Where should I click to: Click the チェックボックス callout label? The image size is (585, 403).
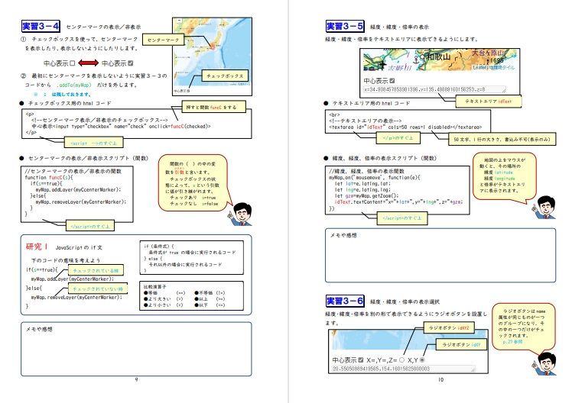(x=225, y=76)
